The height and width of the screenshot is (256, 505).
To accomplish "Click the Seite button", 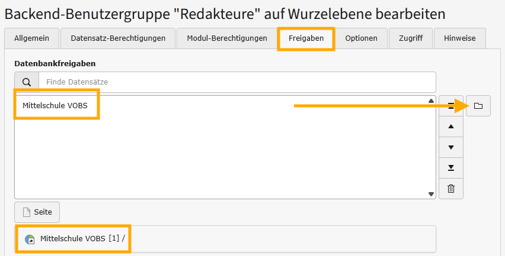I will coord(37,212).
